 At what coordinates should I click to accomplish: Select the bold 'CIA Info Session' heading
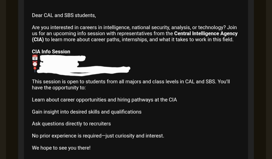pos(51,52)
